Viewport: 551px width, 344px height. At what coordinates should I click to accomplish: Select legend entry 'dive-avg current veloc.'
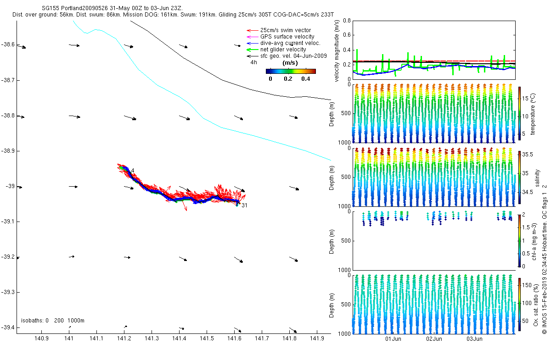tap(290, 43)
